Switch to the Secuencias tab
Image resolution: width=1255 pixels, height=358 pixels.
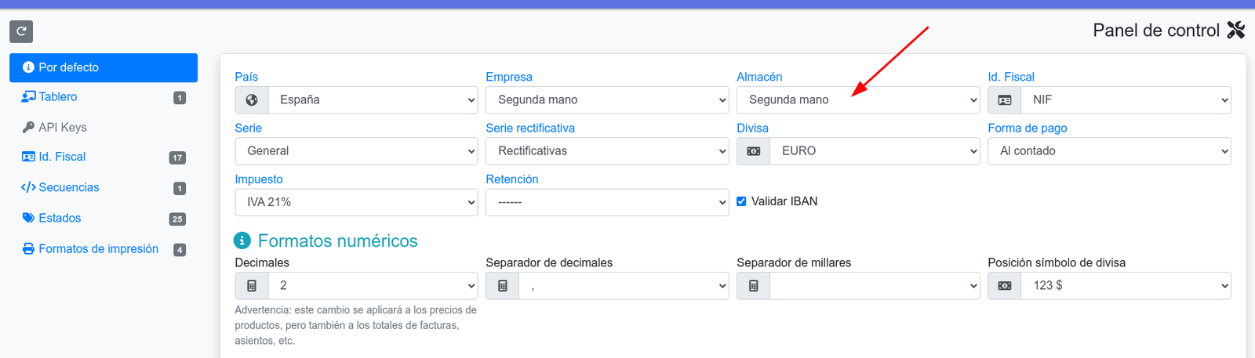104,187
